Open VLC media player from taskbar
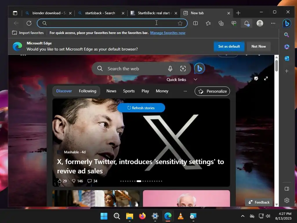Screen dimensions: 297x223 point(180,216)
